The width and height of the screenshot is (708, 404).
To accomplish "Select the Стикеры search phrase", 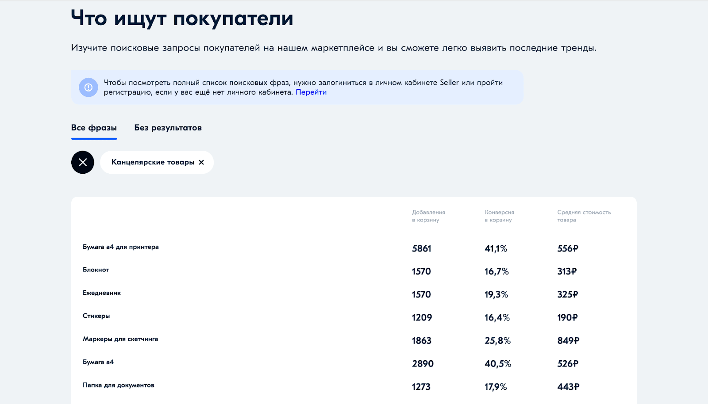I will click(96, 316).
